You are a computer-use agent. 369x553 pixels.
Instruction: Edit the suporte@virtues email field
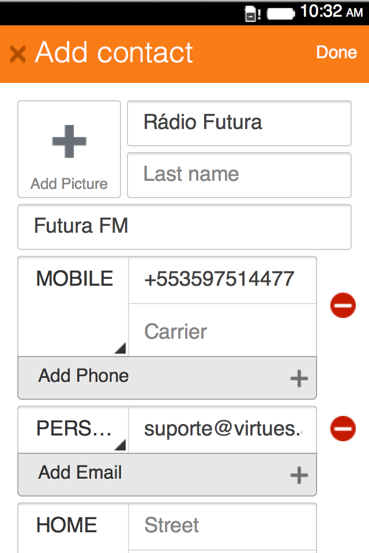click(x=222, y=430)
